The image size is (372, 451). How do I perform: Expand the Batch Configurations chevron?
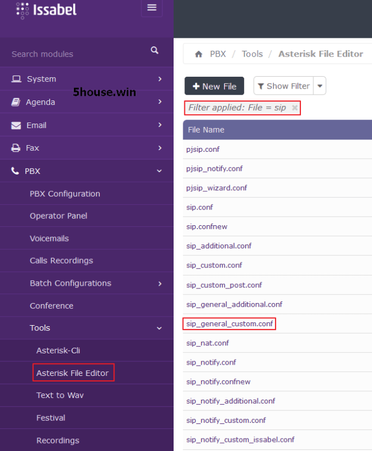point(160,283)
